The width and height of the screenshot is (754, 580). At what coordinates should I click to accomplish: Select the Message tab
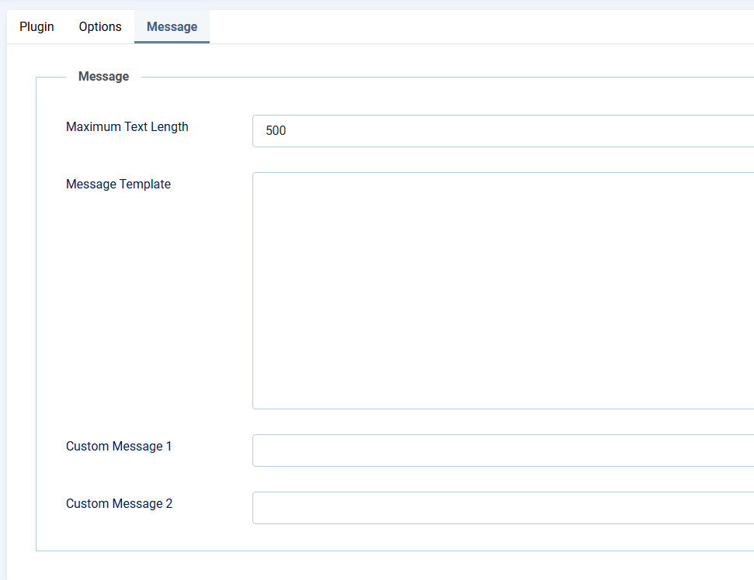172,26
